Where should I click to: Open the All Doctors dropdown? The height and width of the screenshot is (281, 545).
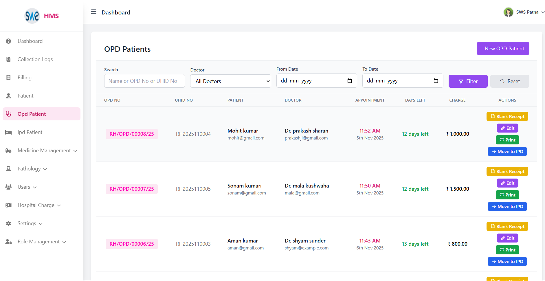[x=230, y=81]
